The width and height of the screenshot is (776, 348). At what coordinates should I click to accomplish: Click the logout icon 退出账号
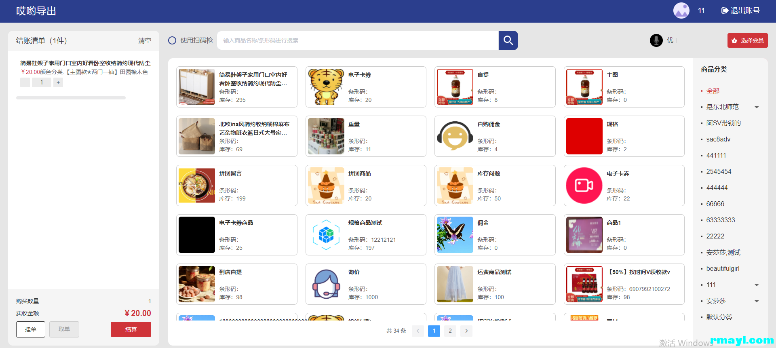(x=724, y=11)
